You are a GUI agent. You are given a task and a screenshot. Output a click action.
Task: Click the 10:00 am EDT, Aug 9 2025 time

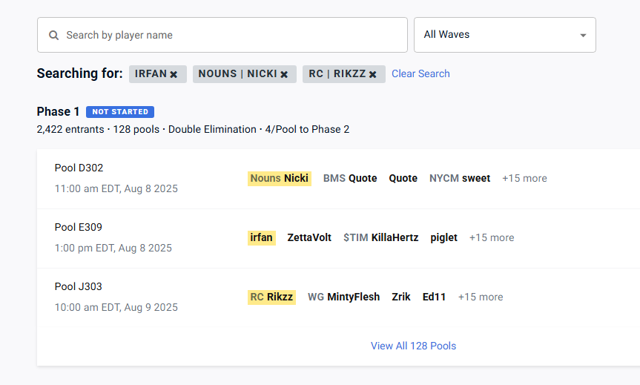[x=116, y=307]
